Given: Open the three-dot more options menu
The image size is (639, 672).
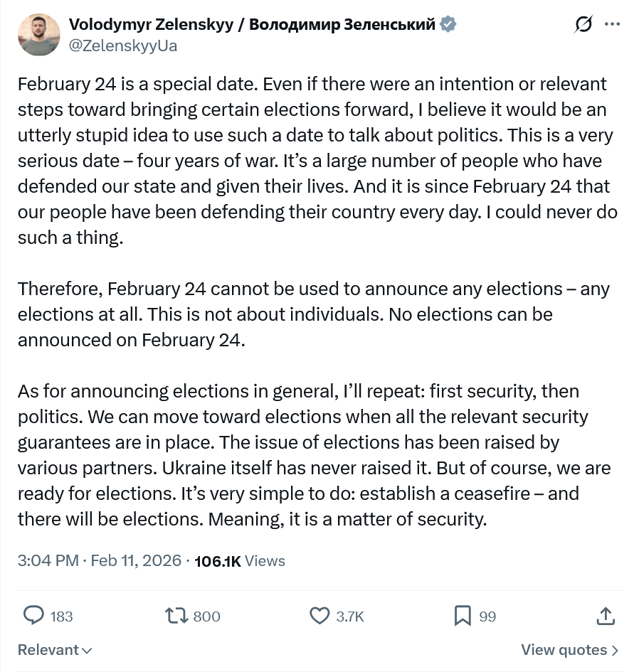Looking at the screenshot, I should click(612, 24).
